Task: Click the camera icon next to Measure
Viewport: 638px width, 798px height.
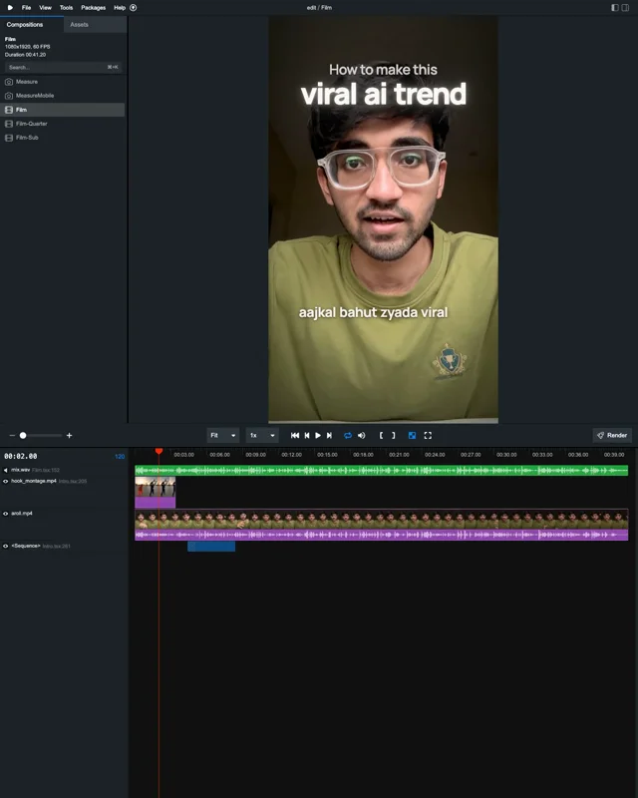Action: [x=9, y=82]
